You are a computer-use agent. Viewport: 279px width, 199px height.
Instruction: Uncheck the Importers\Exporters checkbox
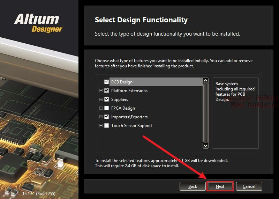pos(106,117)
